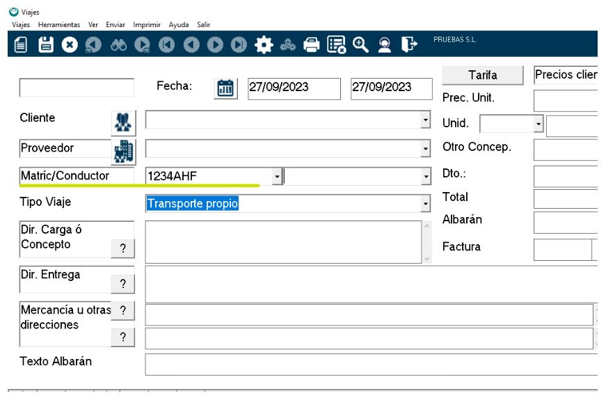Screen dimensions: 606x400
Task: Click the Proveedor building icon button
Action: point(123,151)
